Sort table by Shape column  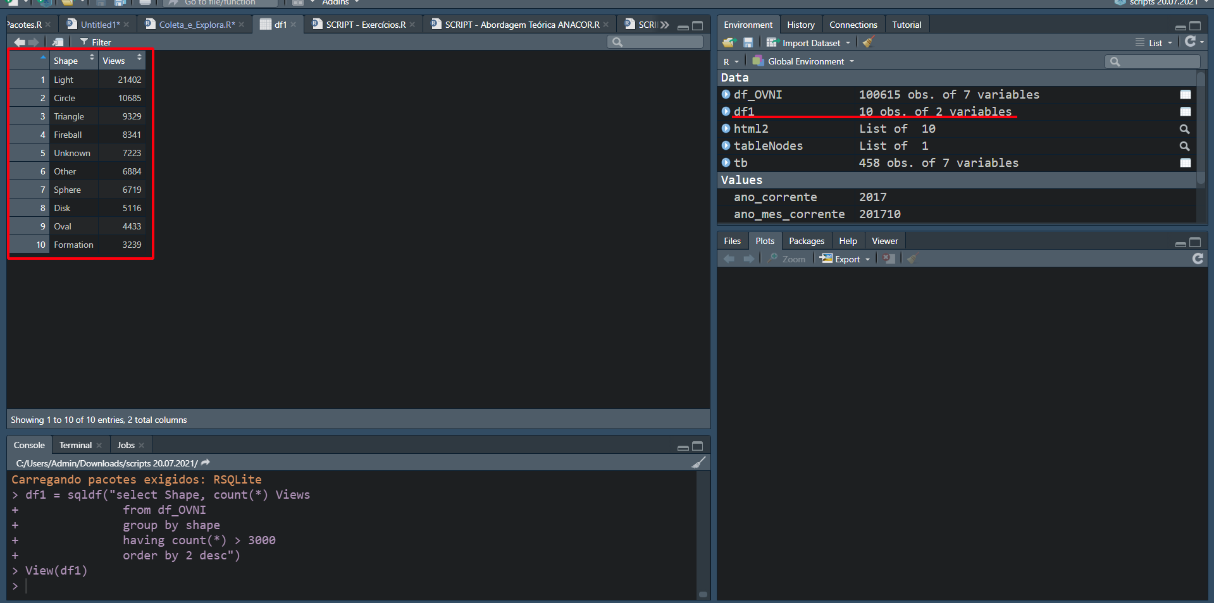74,61
